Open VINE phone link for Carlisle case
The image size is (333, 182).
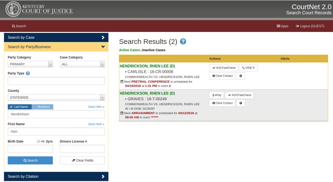[248, 68]
